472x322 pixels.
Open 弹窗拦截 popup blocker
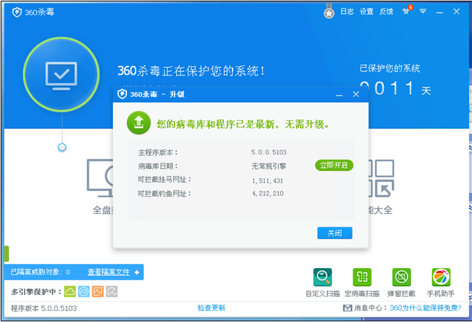coord(401,283)
